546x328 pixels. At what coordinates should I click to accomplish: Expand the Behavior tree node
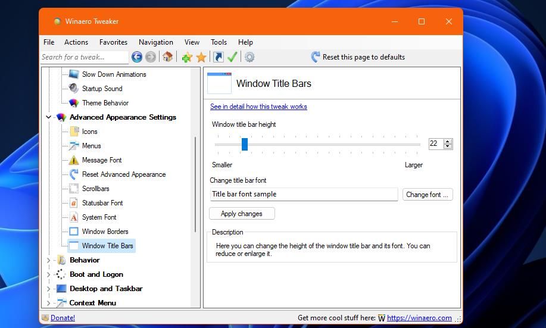(x=49, y=260)
